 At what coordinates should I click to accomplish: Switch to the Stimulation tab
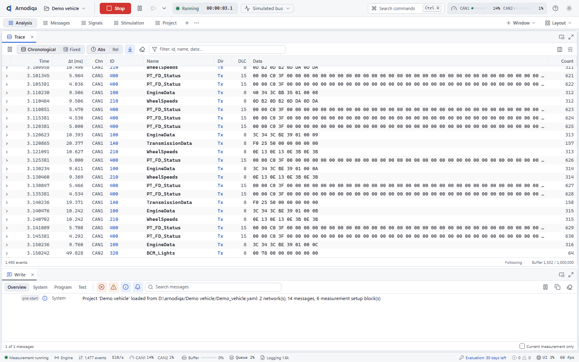click(129, 23)
